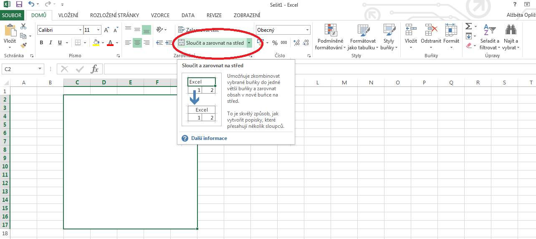
Task: Click the Copy icon in Schránka group
Action: click(23, 36)
